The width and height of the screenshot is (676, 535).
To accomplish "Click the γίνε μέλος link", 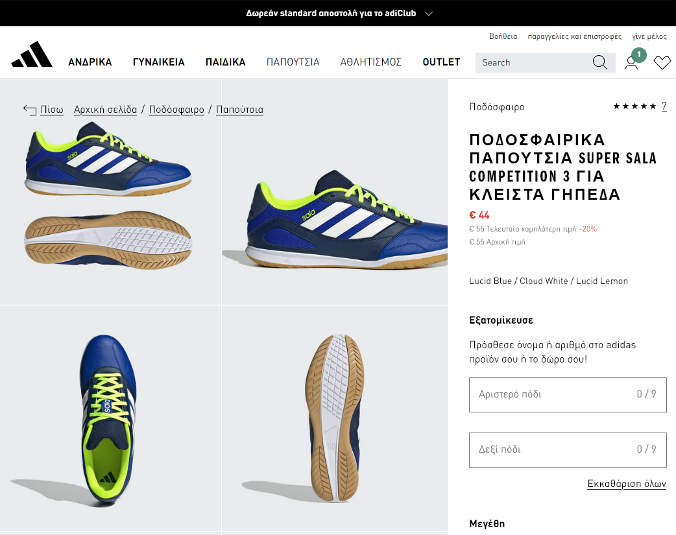I will (649, 37).
